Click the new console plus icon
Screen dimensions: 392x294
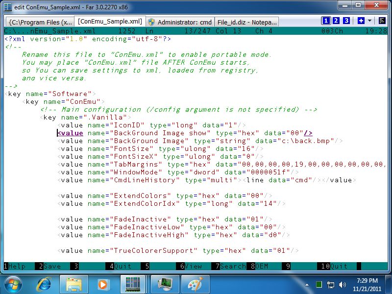pos(361,21)
